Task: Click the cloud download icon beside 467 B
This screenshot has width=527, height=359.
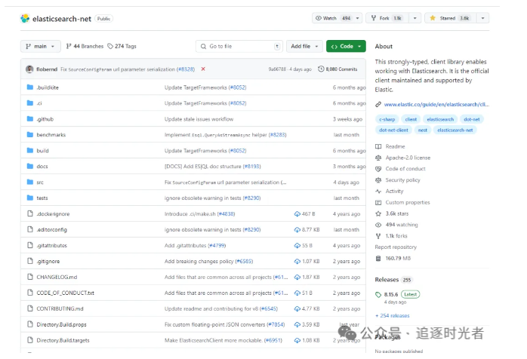Action: (x=297, y=214)
